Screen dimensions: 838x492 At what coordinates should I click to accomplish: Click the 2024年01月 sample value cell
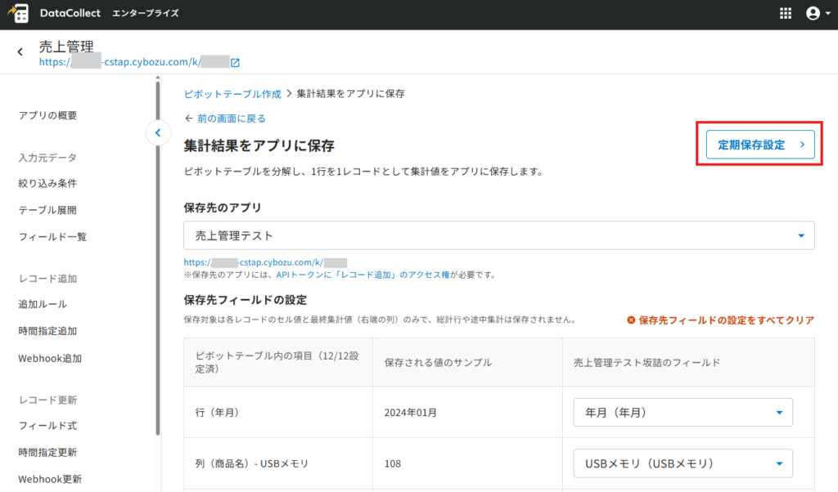[x=467, y=413]
